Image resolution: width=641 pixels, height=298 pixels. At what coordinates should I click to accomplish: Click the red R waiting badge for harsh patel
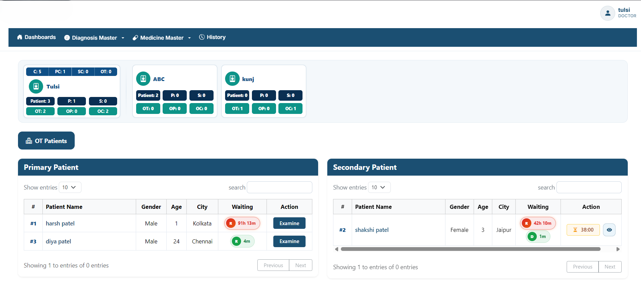(x=242, y=223)
